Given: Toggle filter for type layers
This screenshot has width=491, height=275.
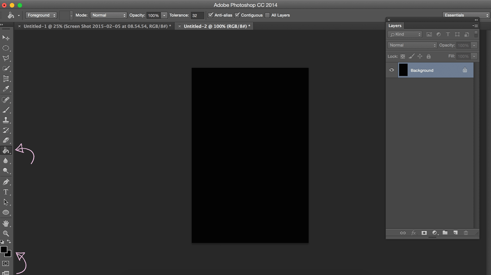Looking at the screenshot, I should 448,34.
